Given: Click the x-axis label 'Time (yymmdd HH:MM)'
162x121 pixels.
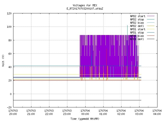Looking at the screenshot, I should point(85,119).
